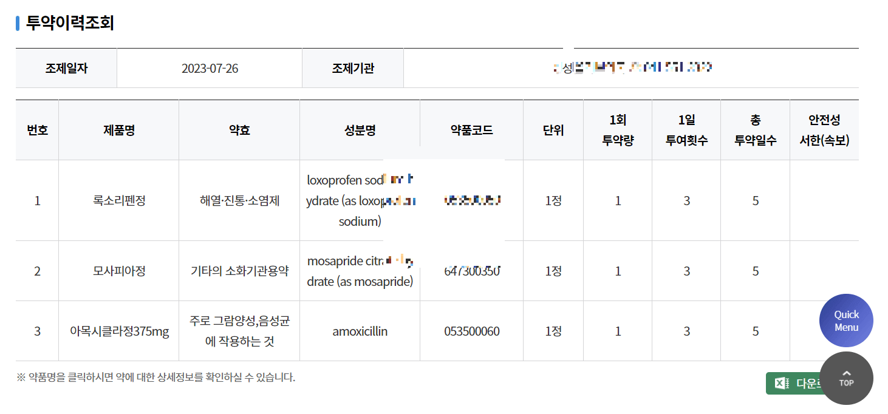The height and width of the screenshot is (414, 888).
Task: Click the 안전성 서한(속보) column header
Action: (824, 129)
